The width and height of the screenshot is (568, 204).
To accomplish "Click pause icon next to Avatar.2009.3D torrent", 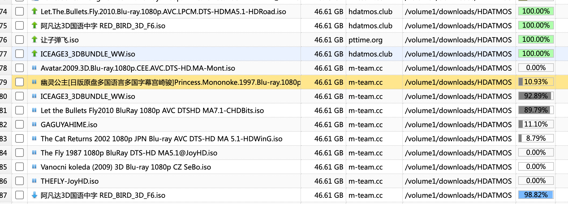I will (x=35, y=68).
